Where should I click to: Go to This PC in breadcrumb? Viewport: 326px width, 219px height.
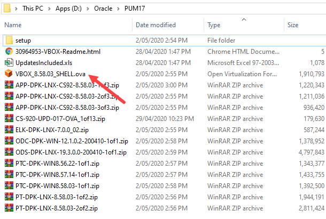[33, 9]
